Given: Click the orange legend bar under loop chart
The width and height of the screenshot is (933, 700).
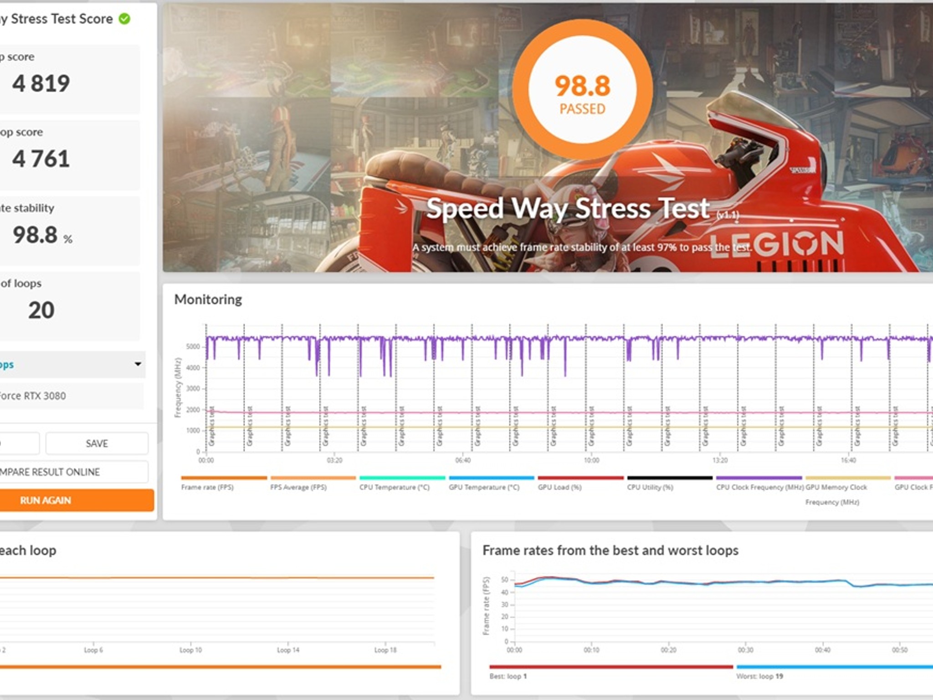Looking at the screenshot, I should 220,667.
